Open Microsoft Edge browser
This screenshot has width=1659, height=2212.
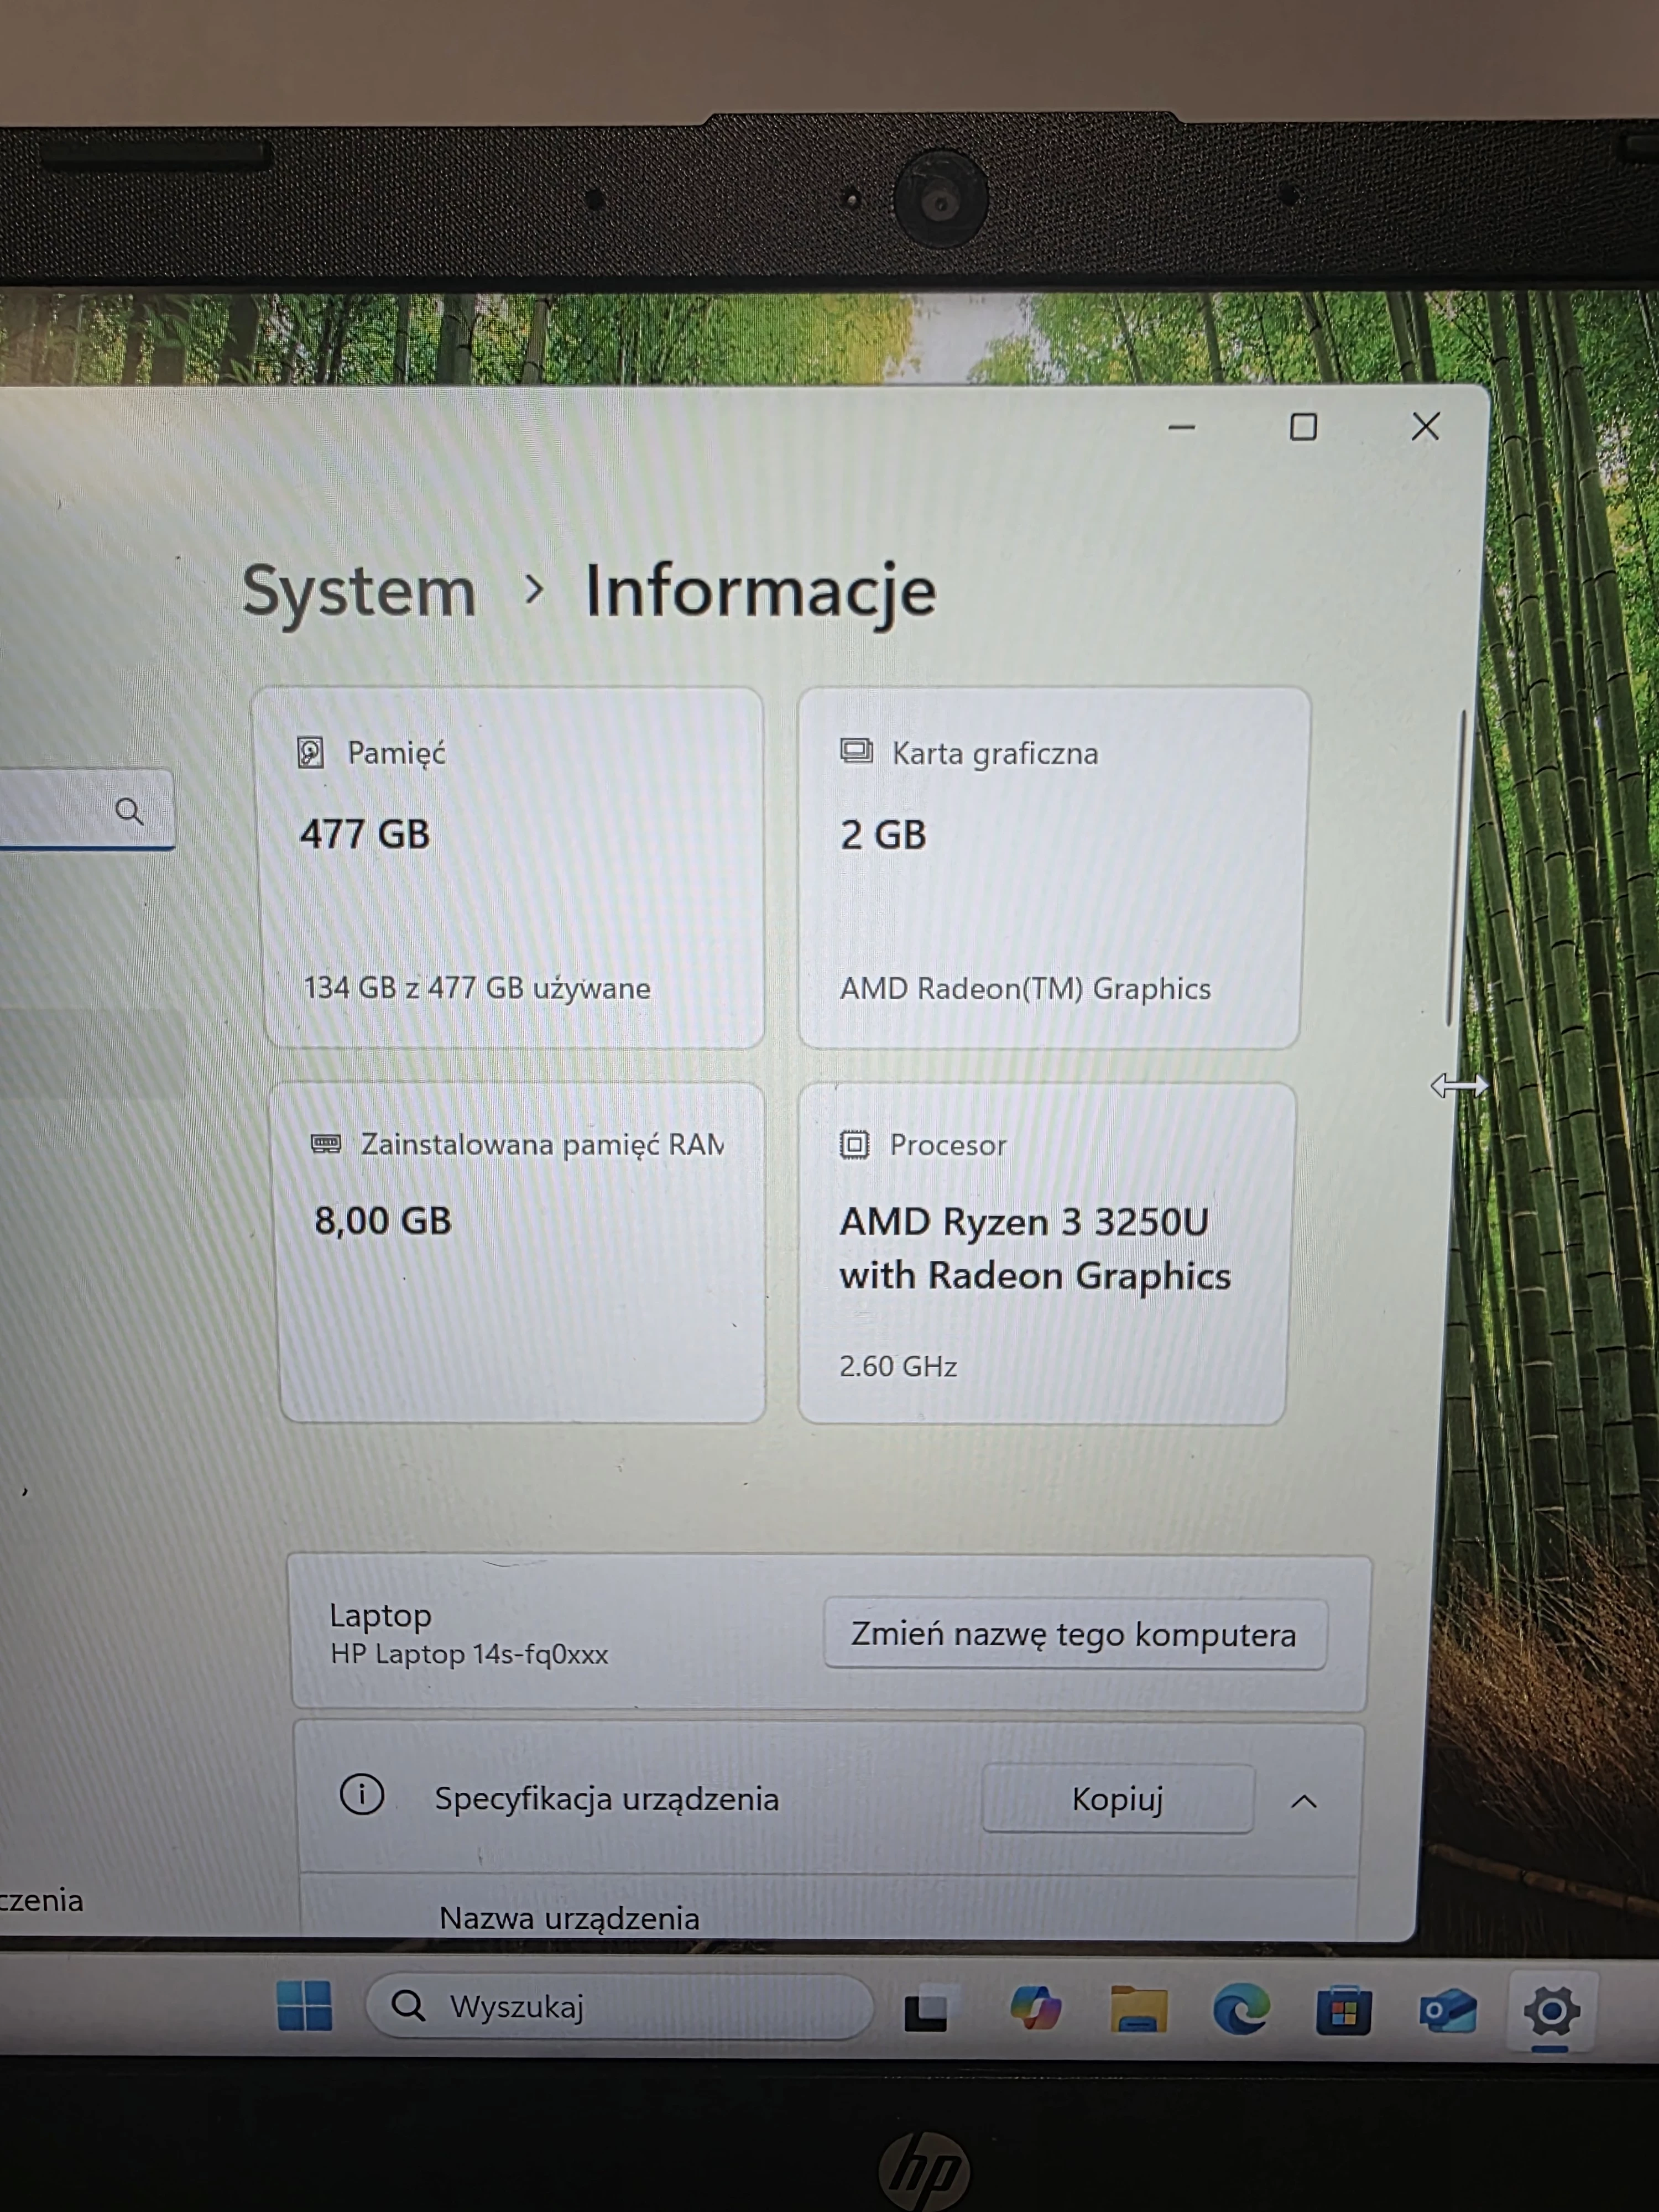1241,2009
